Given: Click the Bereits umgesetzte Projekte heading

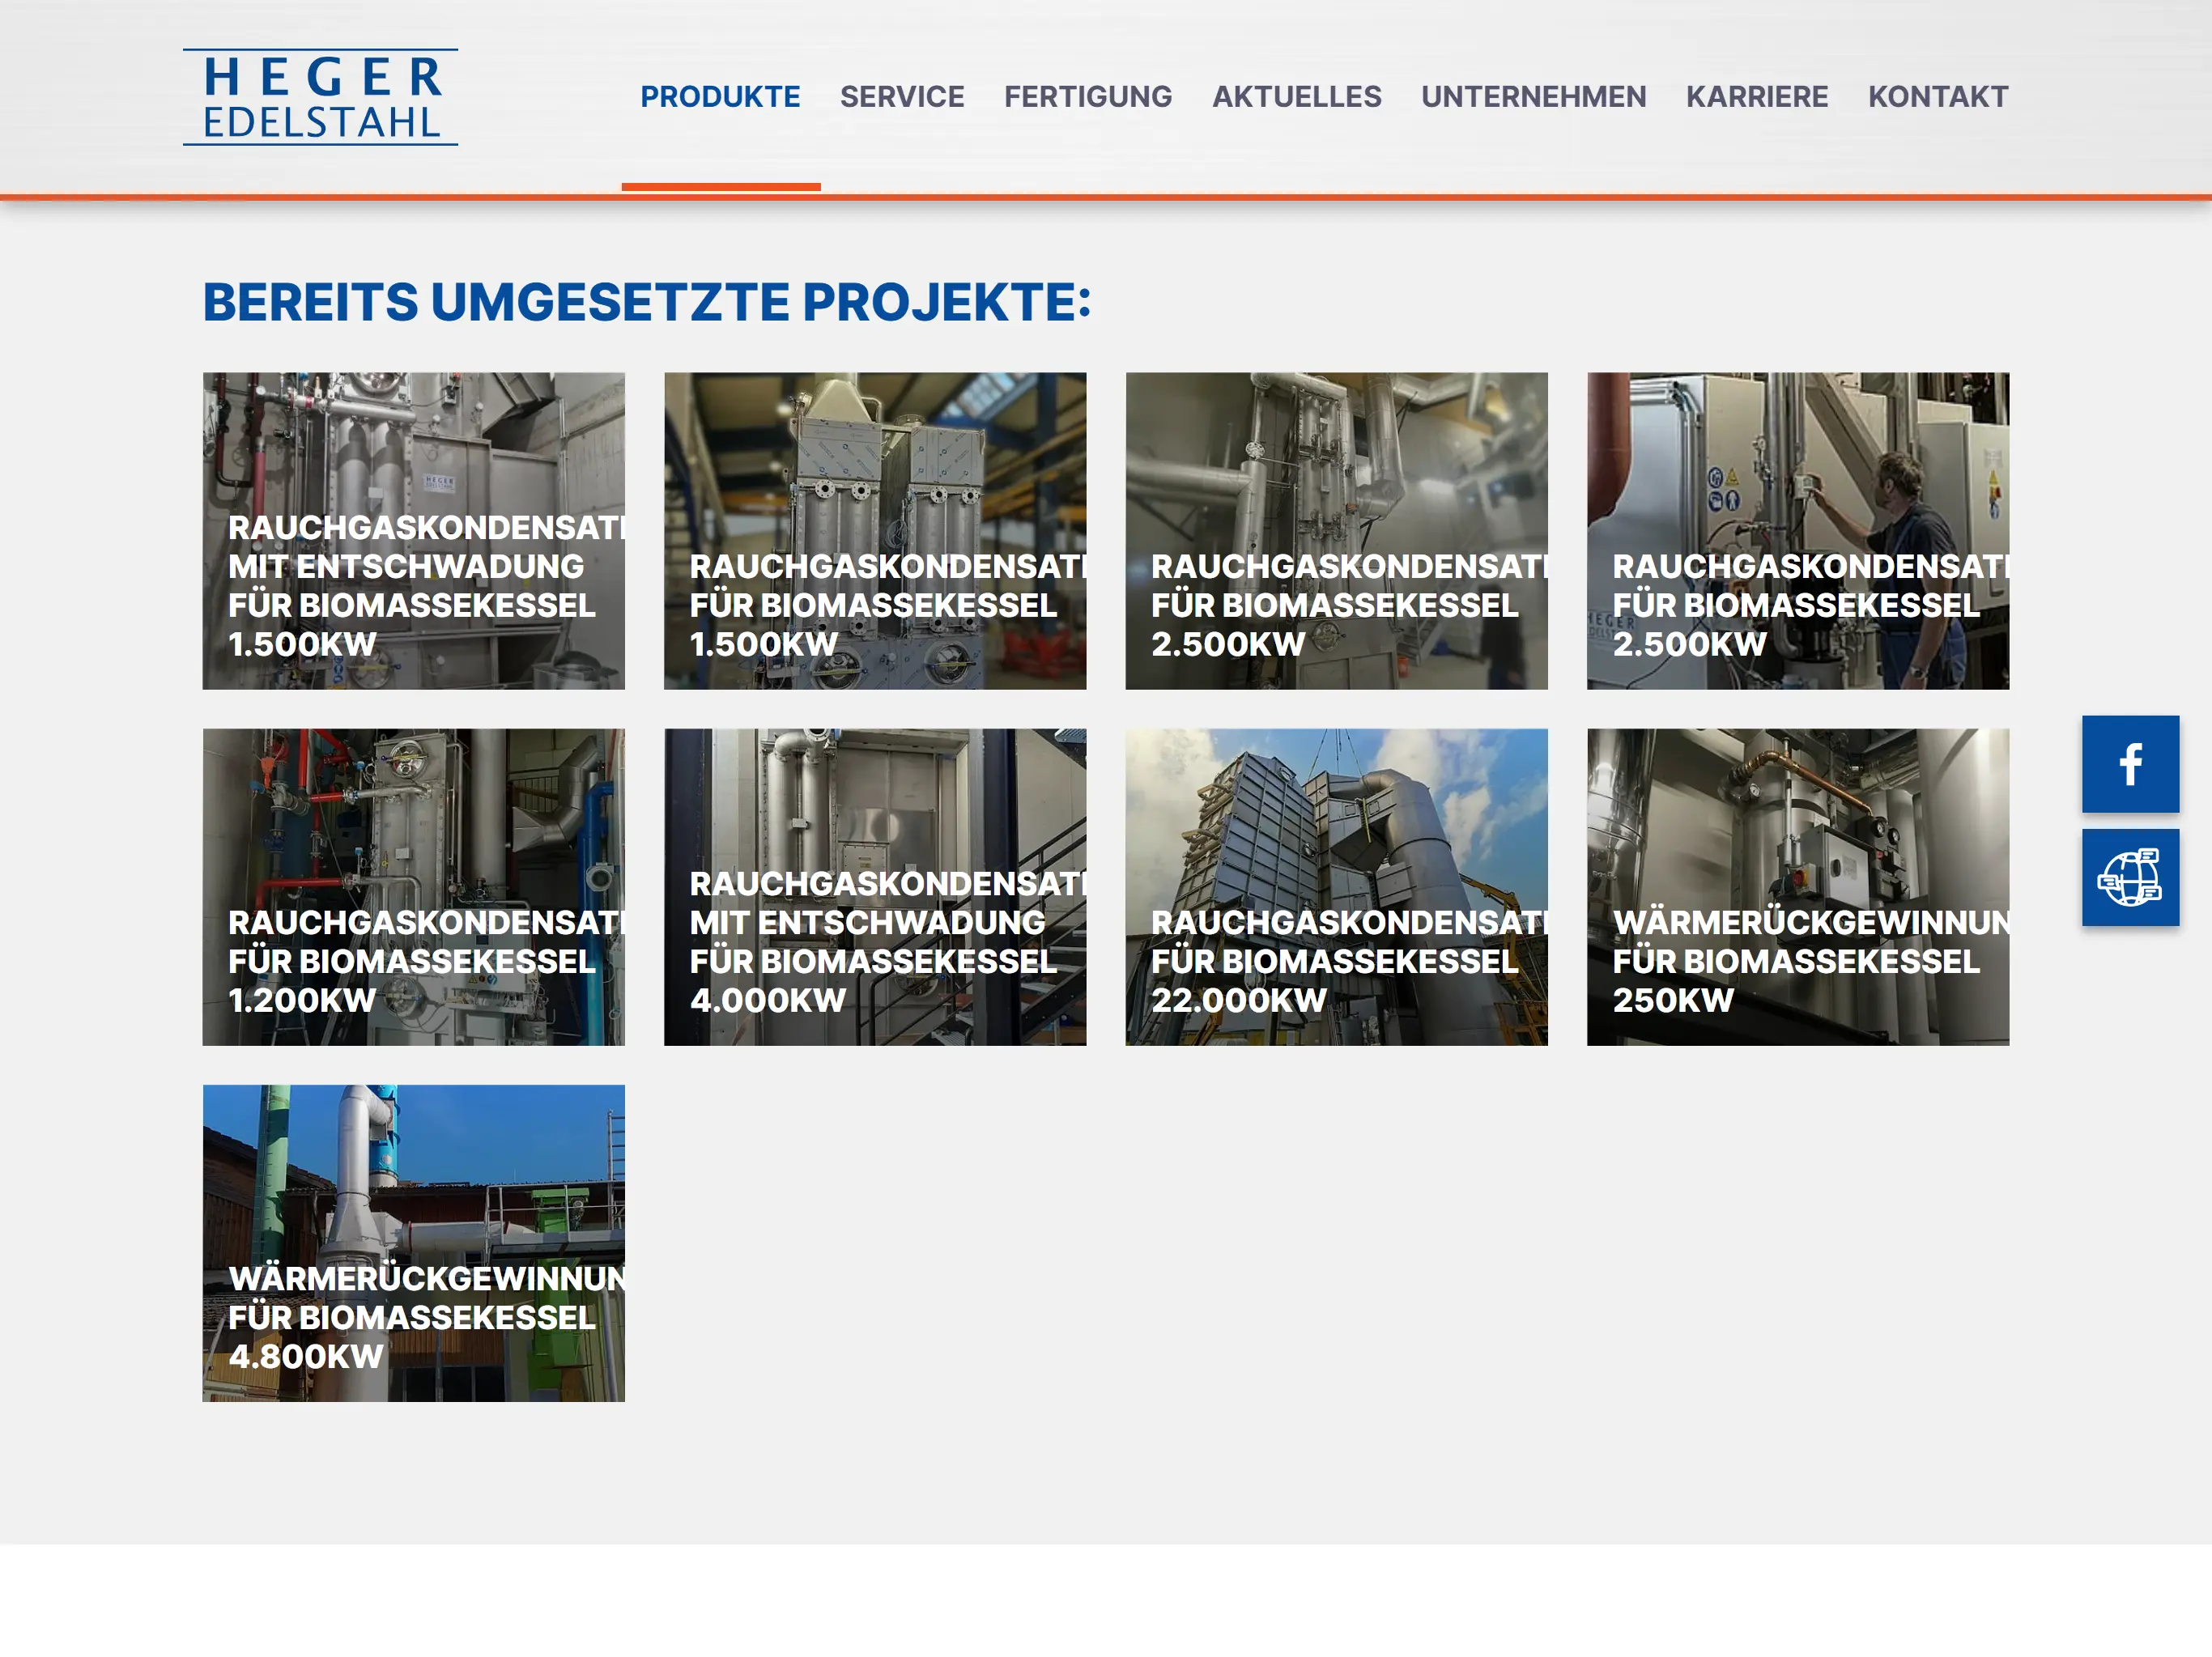Looking at the screenshot, I should [647, 302].
